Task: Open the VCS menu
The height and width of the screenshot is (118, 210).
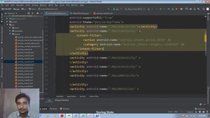Action: 68,5
